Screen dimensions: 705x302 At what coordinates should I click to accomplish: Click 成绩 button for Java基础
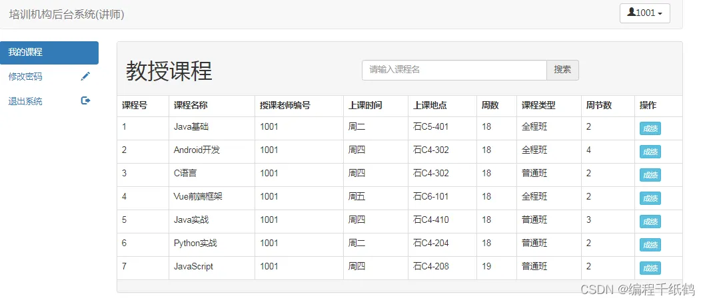650,128
